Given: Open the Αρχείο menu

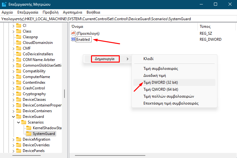Looking at the screenshot, I should point(7,12).
